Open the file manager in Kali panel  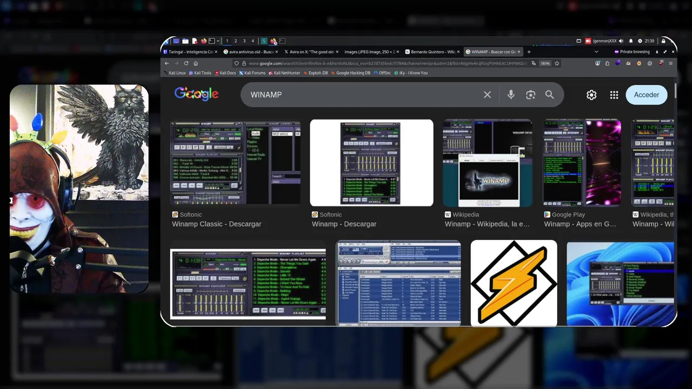[x=185, y=41]
